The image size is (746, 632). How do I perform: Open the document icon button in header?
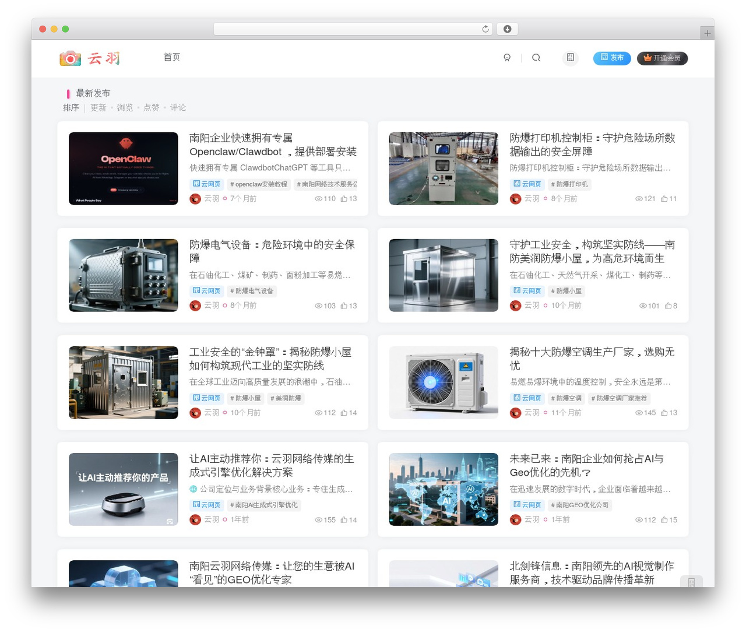[x=571, y=58]
